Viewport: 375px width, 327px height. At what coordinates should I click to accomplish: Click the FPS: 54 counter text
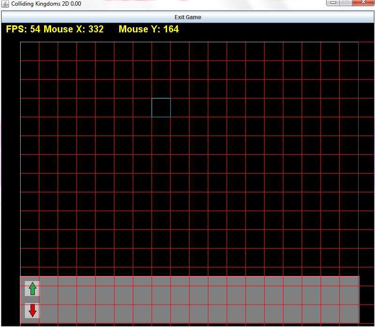23,29
